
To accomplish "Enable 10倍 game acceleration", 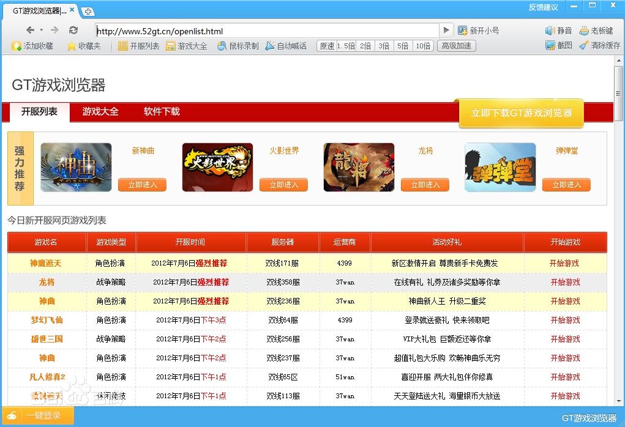I will coord(423,45).
